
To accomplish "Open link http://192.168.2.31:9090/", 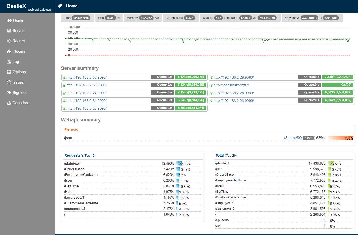I will pos(86,101).
